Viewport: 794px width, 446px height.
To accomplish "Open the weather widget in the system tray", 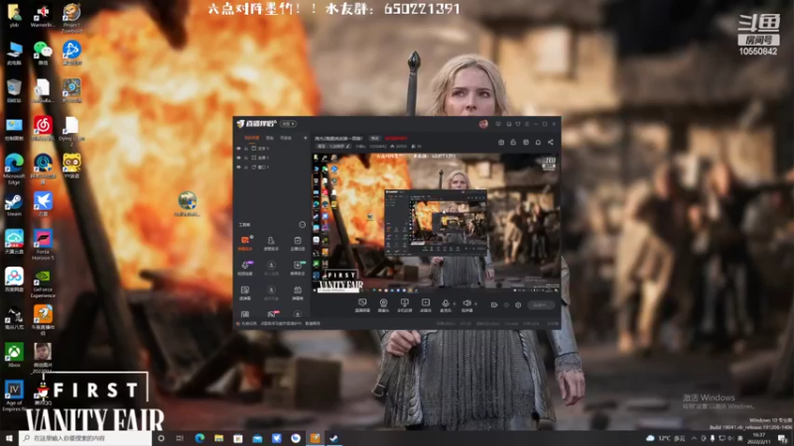I will coord(666,438).
